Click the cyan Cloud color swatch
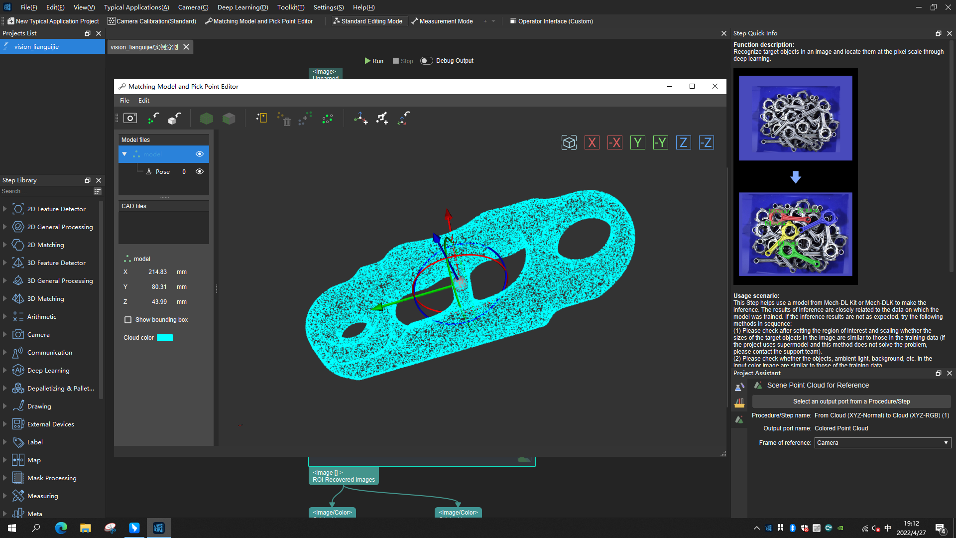The height and width of the screenshot is (538, 956). click(165, 338)
